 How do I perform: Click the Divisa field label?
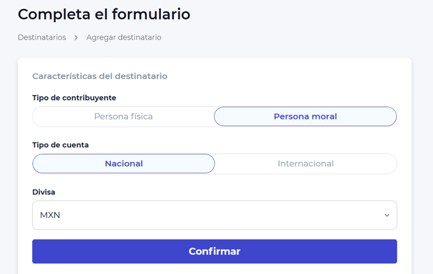pyautogui.click(x=44, y=192)
